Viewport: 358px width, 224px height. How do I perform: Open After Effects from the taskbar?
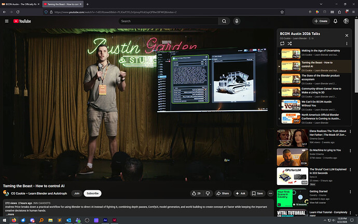105,220
